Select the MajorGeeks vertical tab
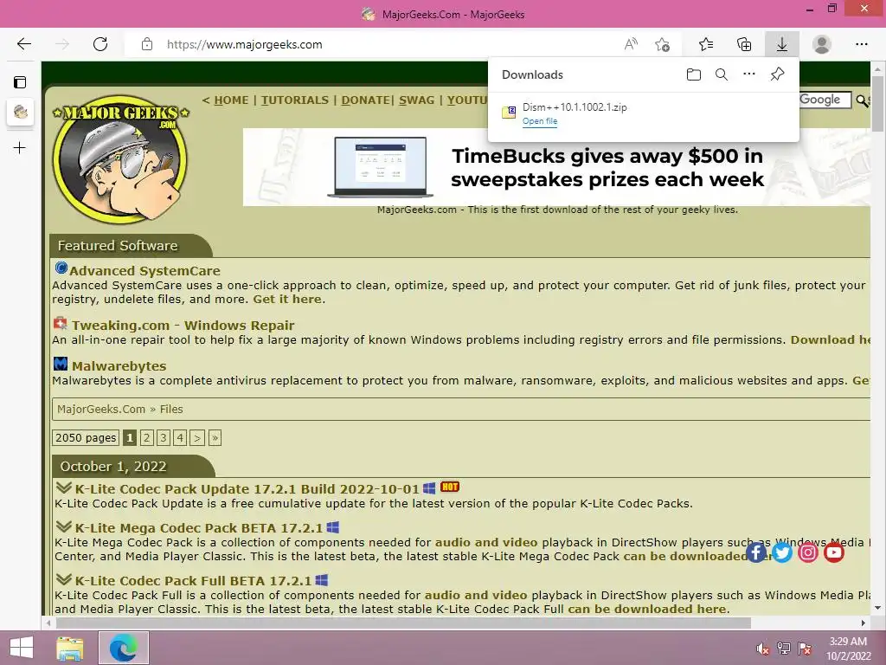Screen dimensions: 886x665 [x=21, y=112]
